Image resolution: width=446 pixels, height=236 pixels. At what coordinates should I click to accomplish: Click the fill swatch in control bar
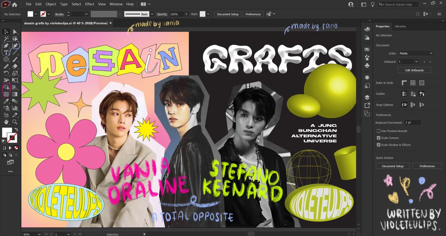[30, 14]
